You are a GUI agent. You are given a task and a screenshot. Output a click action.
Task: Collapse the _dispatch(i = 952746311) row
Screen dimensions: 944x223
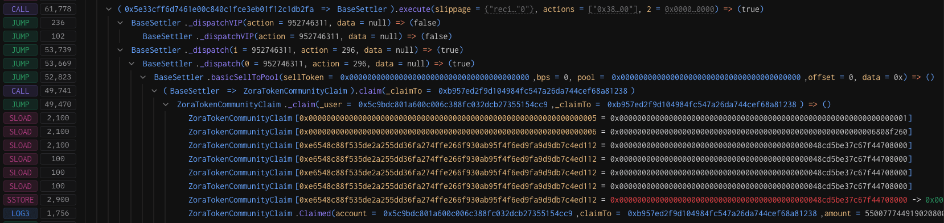pyautogui.click(x=120, y=50)
